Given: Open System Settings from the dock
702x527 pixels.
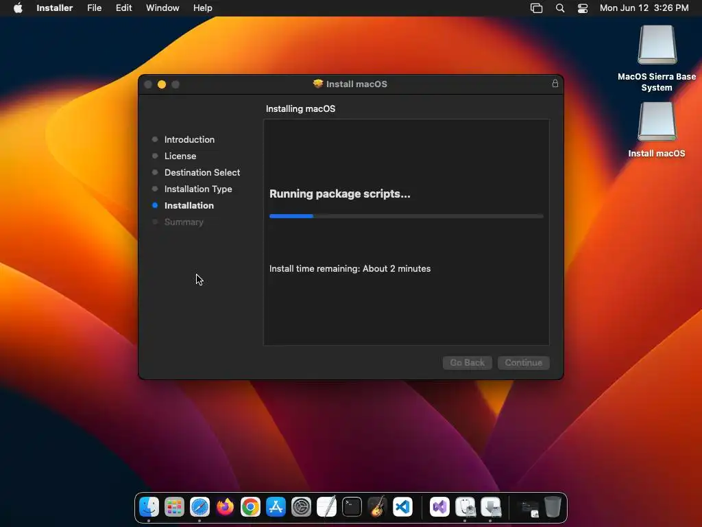Looking at the screenshot, I should pos(302,507).
